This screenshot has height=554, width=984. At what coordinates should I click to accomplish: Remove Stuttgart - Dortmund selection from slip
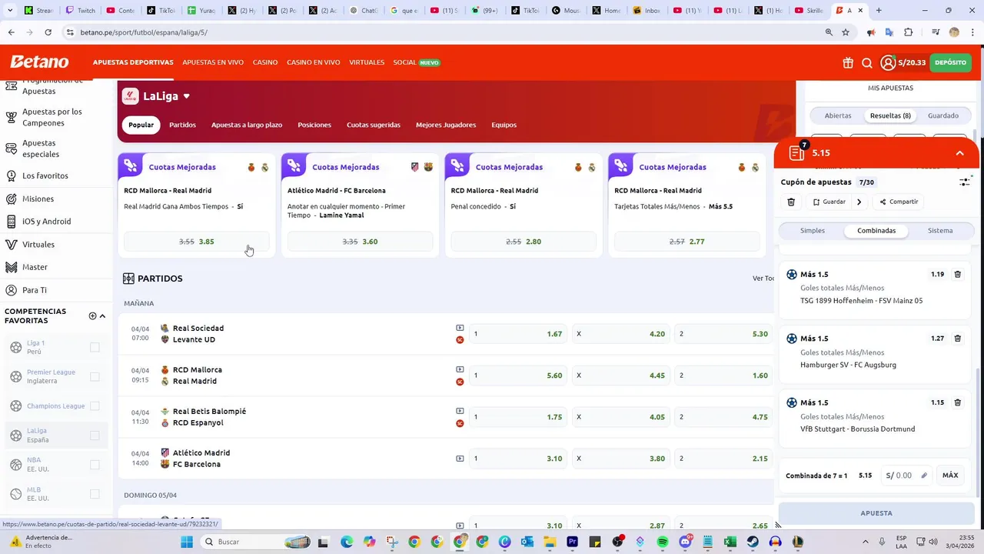coord(957,402)
